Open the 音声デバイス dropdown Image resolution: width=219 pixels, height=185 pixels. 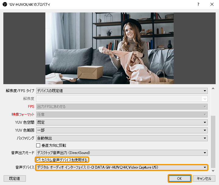click(122, 167)
